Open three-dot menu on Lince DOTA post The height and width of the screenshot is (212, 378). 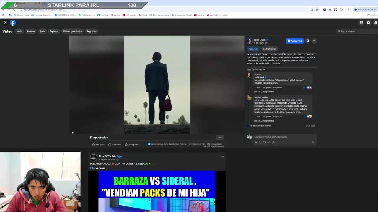pyautogui.click(x=222, y=156)
